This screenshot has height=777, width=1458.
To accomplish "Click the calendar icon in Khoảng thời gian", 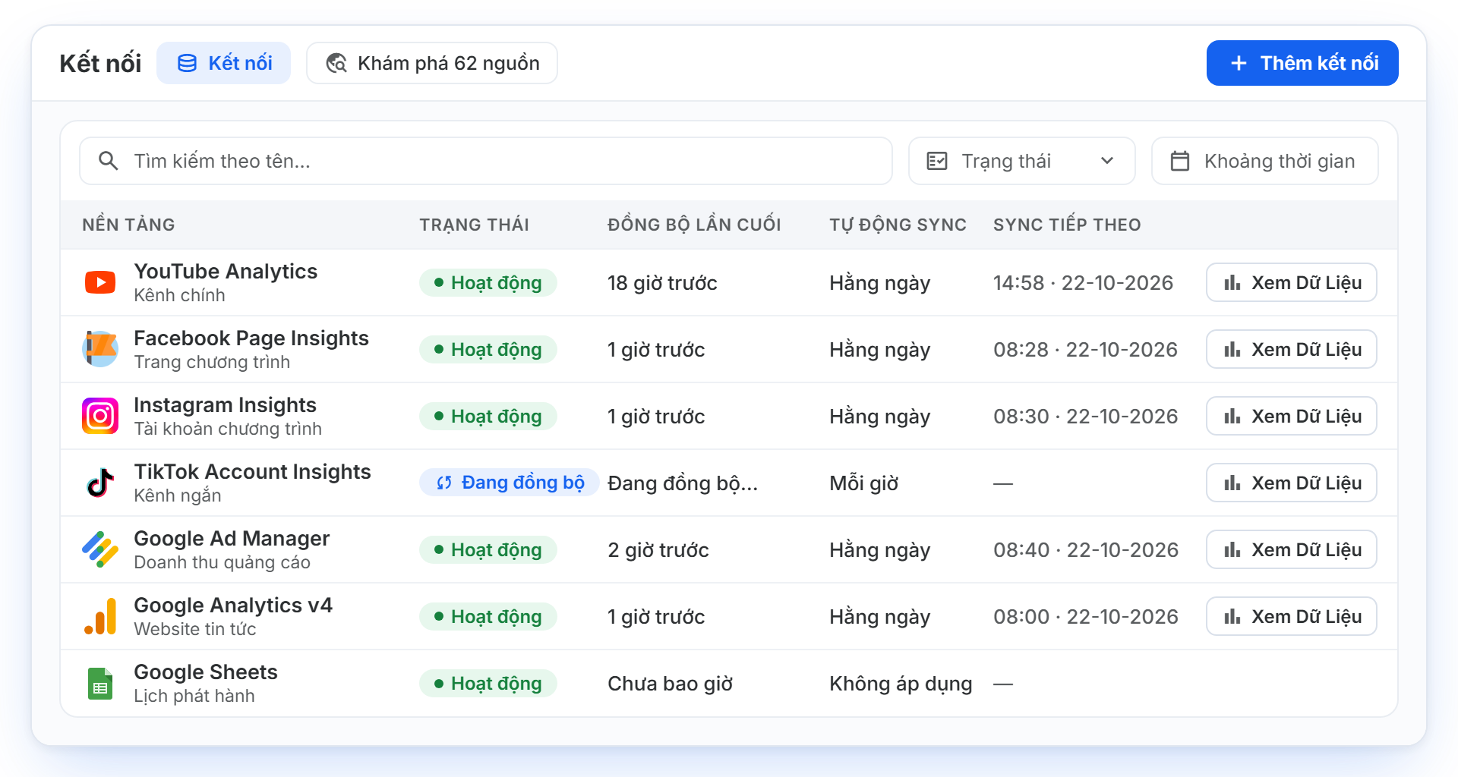I will 1180,161.
